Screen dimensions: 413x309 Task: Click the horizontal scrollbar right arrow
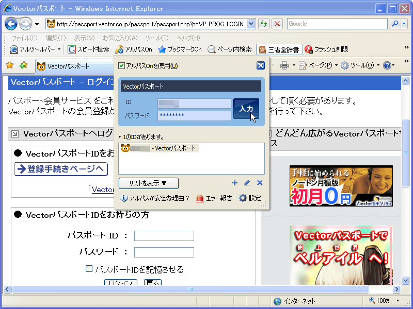coord(396,289)
